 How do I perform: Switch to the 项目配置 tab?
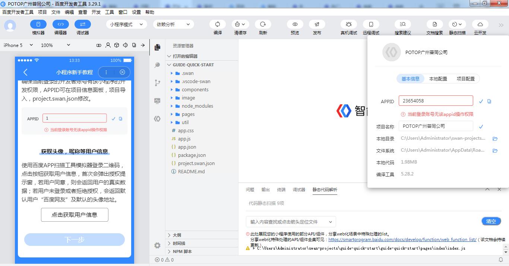click(466, 79)
